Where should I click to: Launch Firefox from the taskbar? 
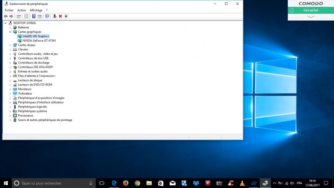coord(126,183)
